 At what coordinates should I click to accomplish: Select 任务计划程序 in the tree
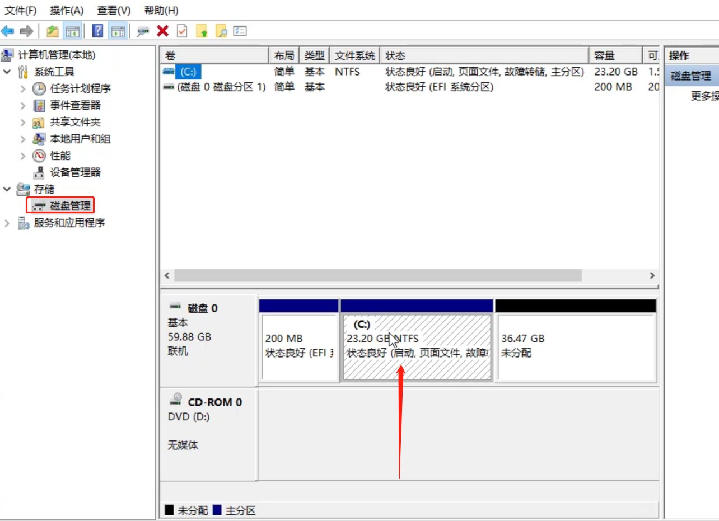coord(80,88)
